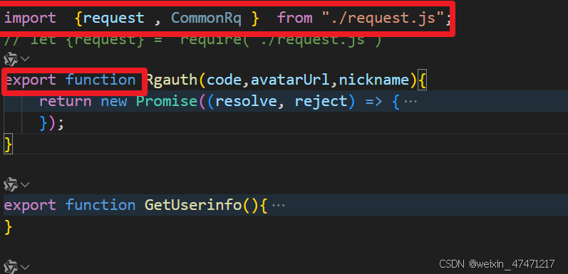The image size is (568, 274).
Task: Click the AI code lens icon above GetUserinfo function
Action: [11, 184]
